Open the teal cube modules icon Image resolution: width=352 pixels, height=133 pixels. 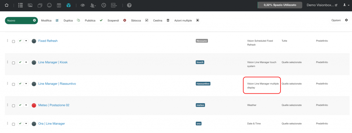point(68,5)
